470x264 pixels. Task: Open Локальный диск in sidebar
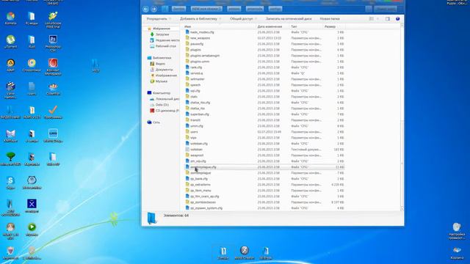click(164, 99)
